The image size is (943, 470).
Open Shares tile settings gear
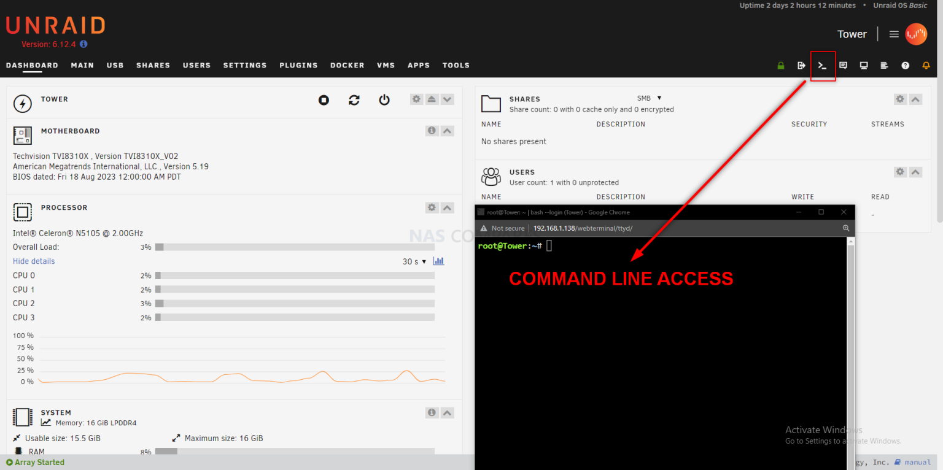pos(900,99)
